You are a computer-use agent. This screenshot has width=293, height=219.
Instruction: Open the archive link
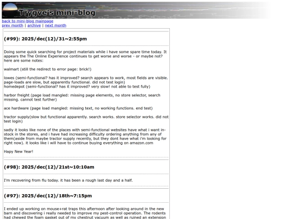[34, 25]
